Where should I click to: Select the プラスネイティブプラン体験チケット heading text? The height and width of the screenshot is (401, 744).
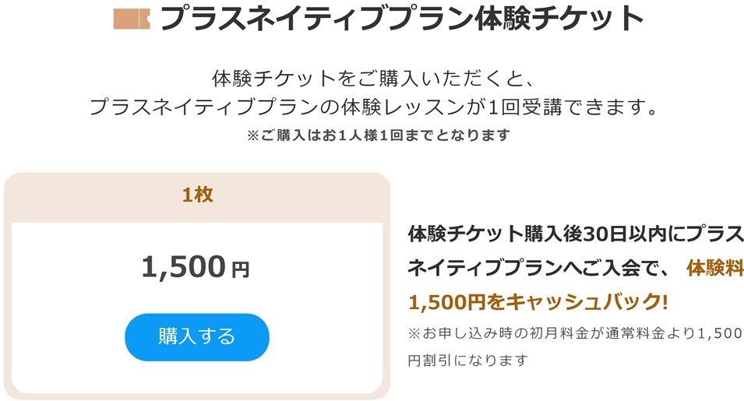[x=401, y=19]
